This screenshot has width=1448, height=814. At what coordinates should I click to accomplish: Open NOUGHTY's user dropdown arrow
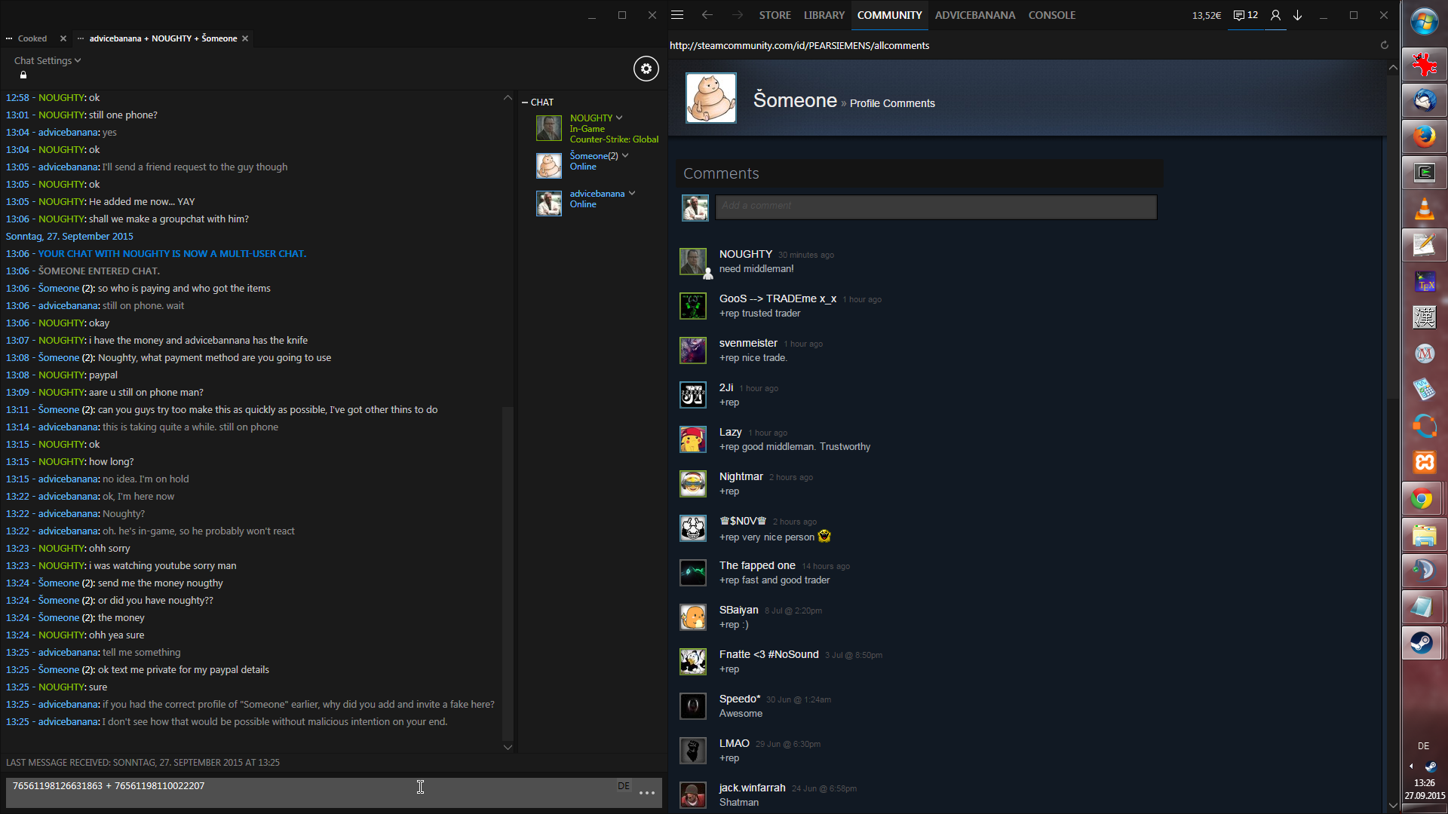pos(619,118)
